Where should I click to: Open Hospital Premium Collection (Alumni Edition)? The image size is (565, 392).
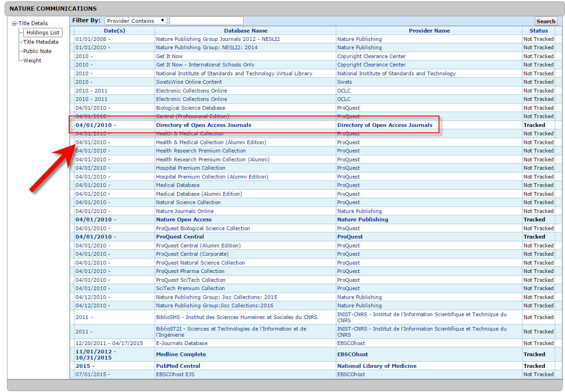[x=212, y=177]
